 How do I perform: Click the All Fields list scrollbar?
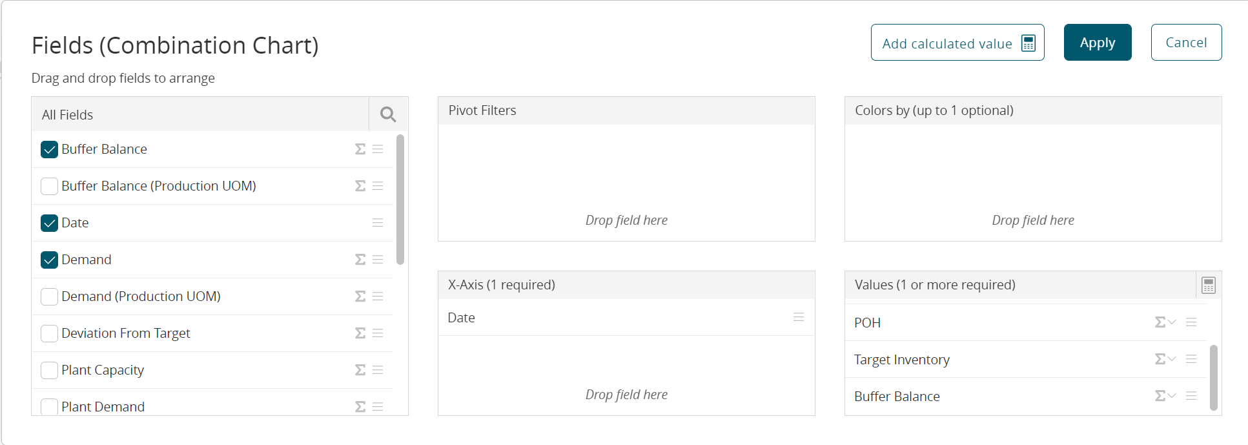400,199
